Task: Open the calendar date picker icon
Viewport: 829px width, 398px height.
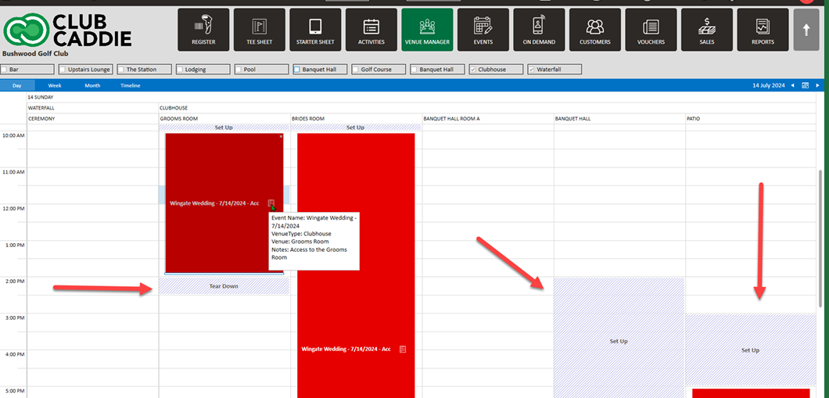Action: tap(805, 85)
